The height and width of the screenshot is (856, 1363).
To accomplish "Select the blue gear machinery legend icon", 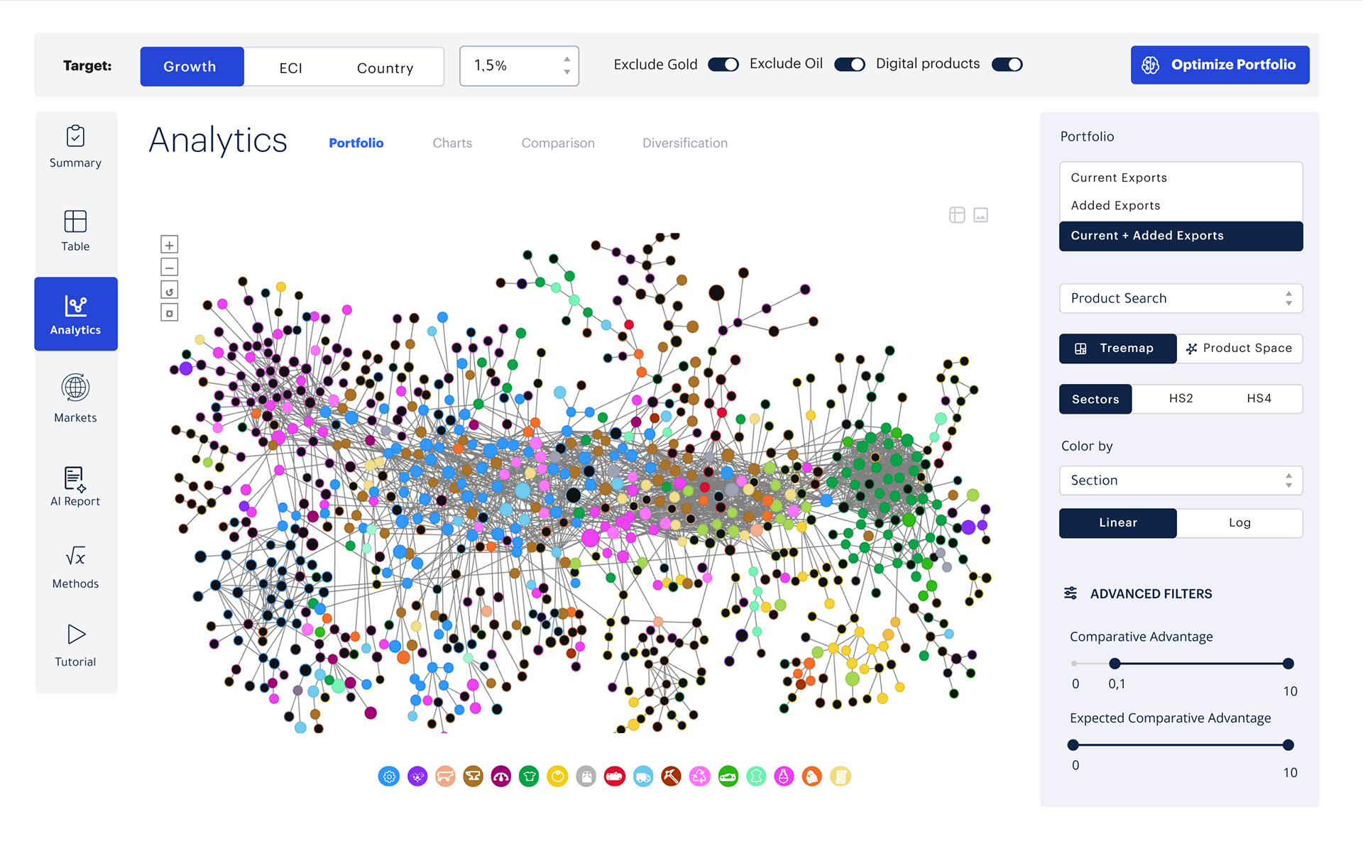I will [x=389, y=777].
